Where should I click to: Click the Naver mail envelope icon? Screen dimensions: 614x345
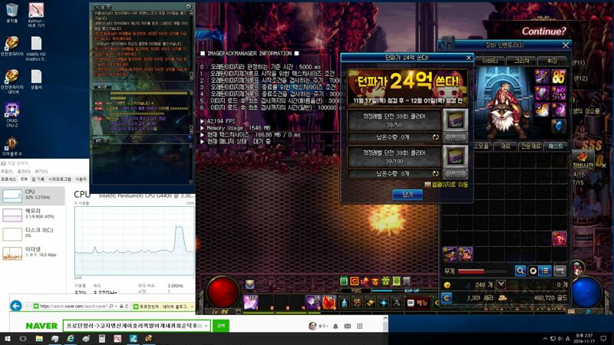tap(348, 326)
